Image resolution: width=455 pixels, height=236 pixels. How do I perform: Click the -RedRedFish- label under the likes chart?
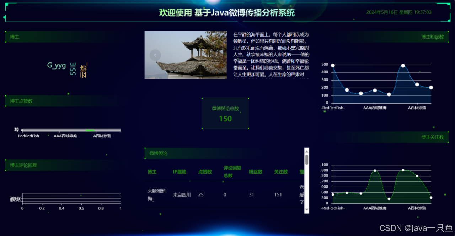click(28, 136)
